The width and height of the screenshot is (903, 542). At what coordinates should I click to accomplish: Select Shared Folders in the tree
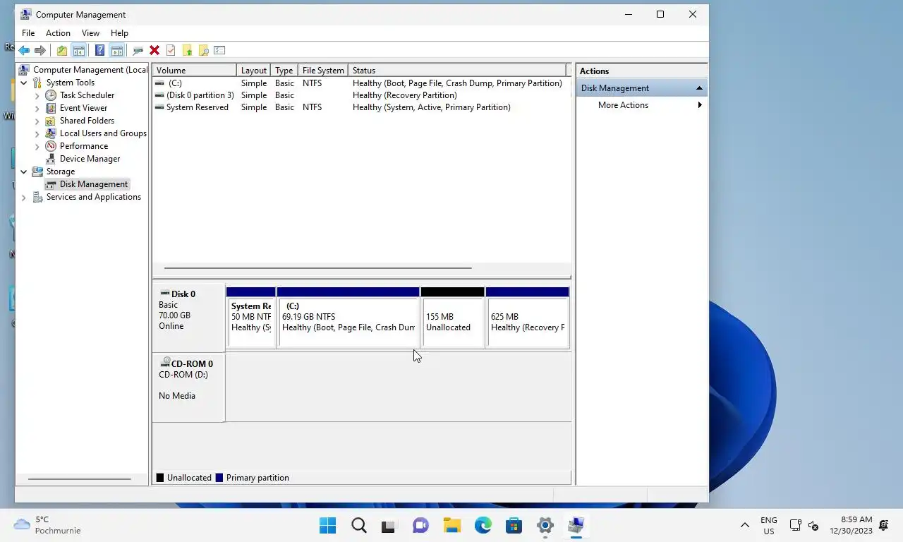pos(87,121)
